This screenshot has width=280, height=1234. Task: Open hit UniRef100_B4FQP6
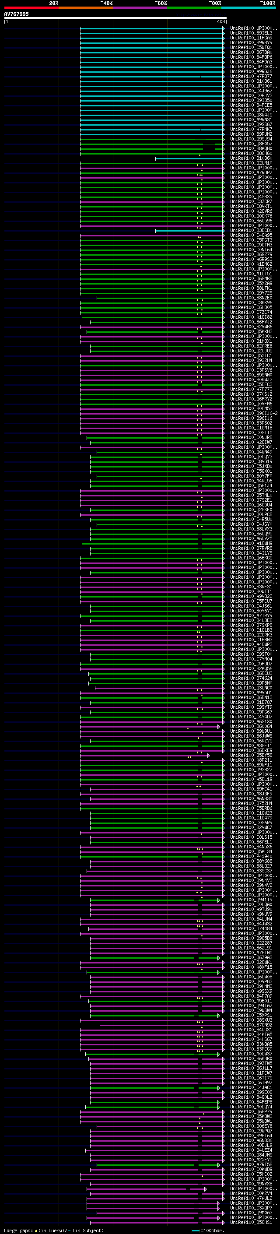[251, 57]
